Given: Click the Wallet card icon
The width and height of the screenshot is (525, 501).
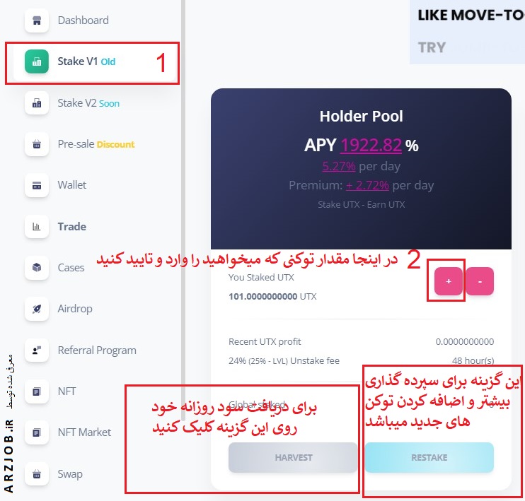Looking at the screenshot, I should pos(37,185).
